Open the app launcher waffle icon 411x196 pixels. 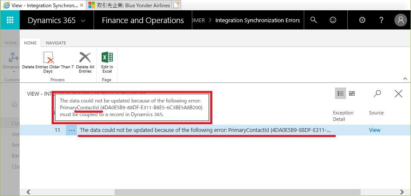(10, 20)
